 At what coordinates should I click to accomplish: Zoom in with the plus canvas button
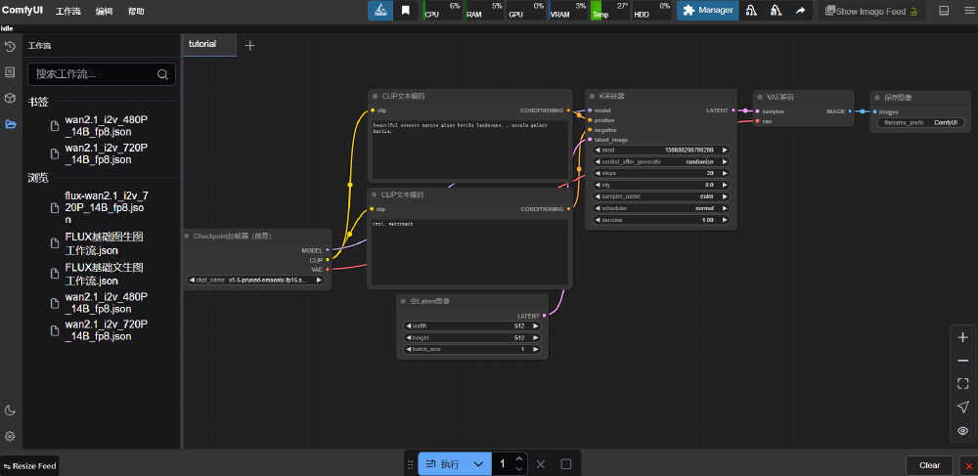(x=963, y=337)
